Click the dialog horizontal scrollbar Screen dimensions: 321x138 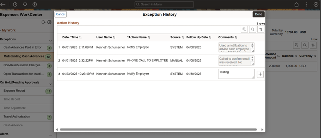pyautogui.click(x=158, y=129)
